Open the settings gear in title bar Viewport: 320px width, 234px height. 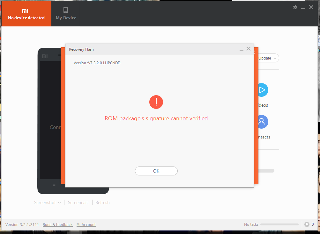point(295,7)
